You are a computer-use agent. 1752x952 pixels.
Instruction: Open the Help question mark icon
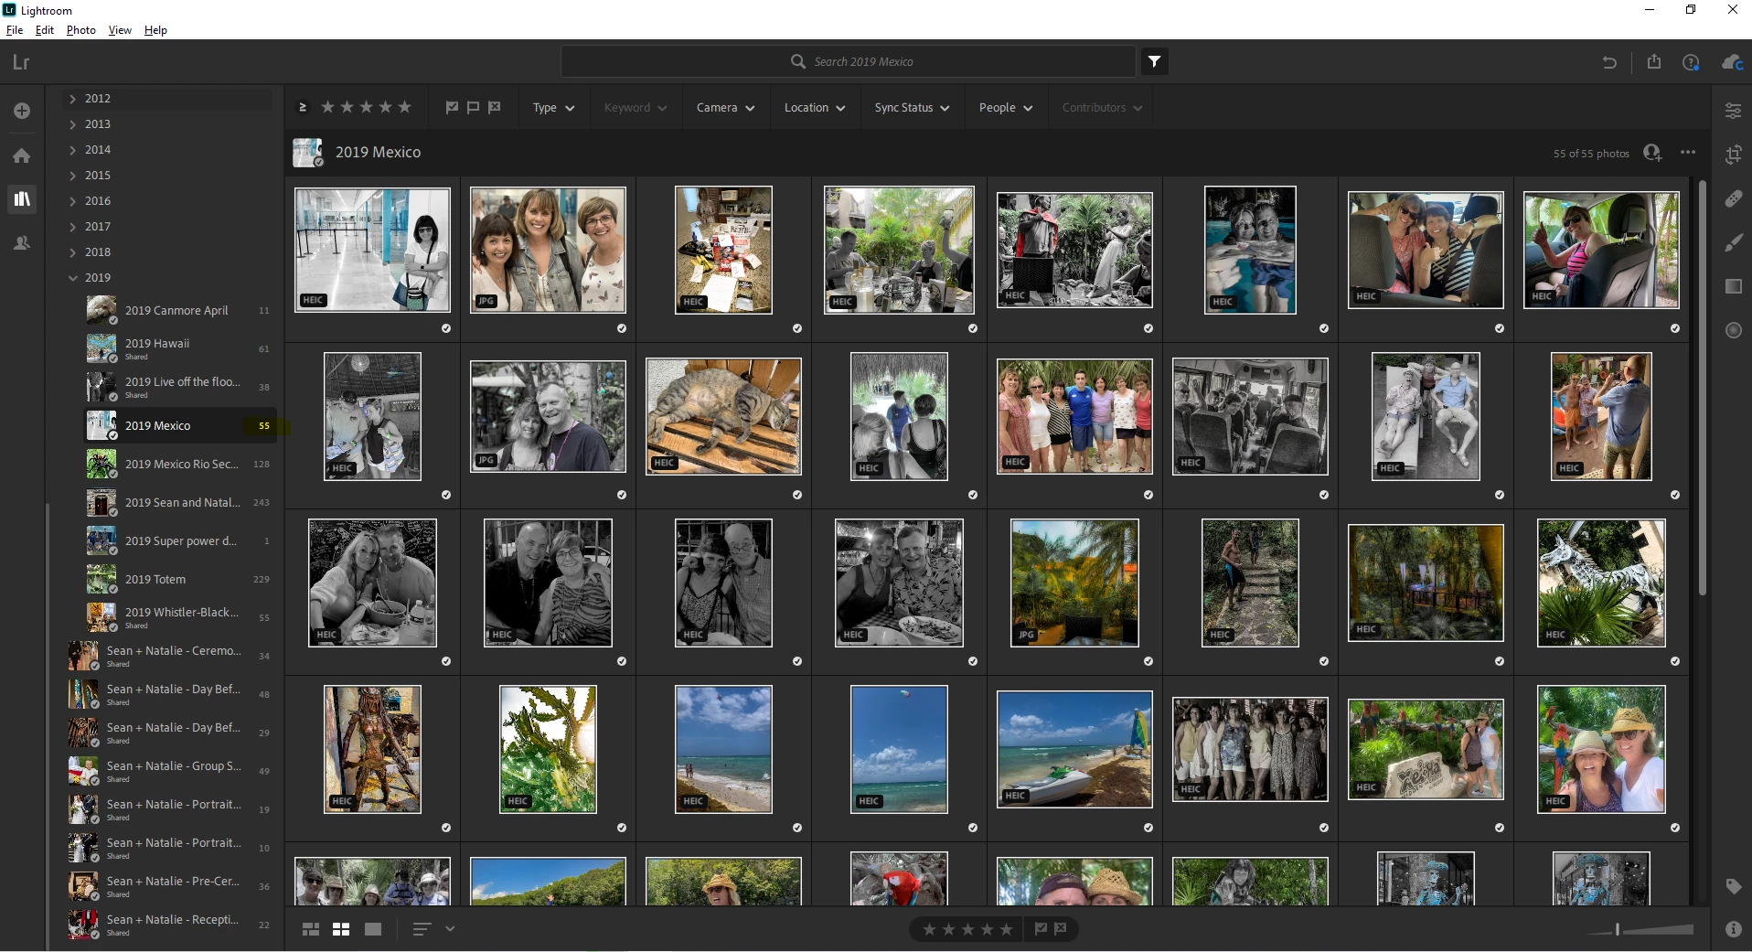click(x=1691, y=62)
